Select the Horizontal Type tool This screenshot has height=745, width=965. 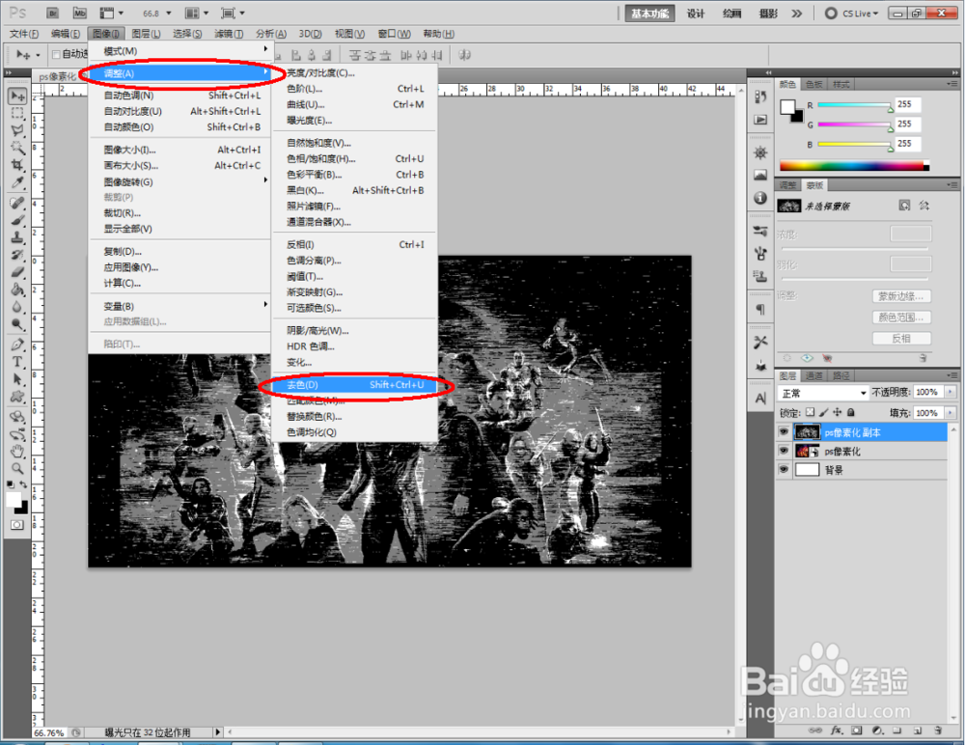coord(17,362)
